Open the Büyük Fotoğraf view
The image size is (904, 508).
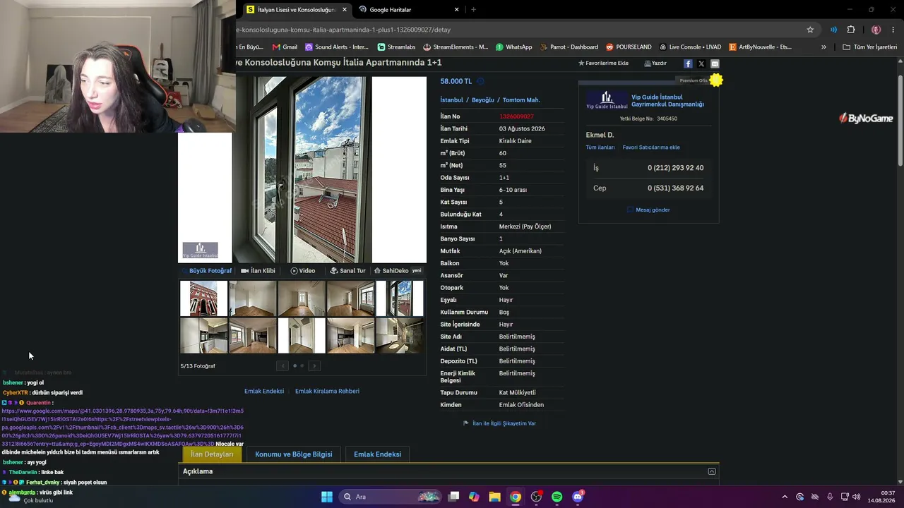206,271
